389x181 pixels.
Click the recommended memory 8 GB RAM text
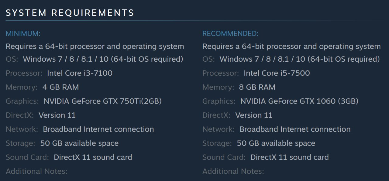(257, 87)
